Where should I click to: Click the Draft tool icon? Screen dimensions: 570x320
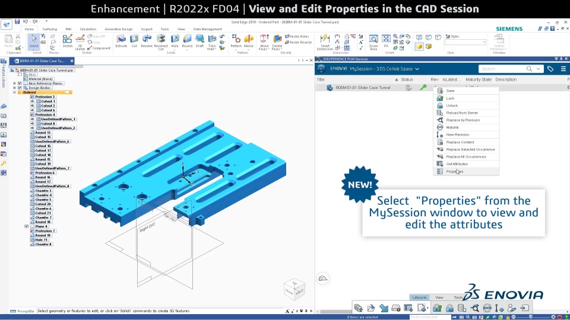coord(199,41)
